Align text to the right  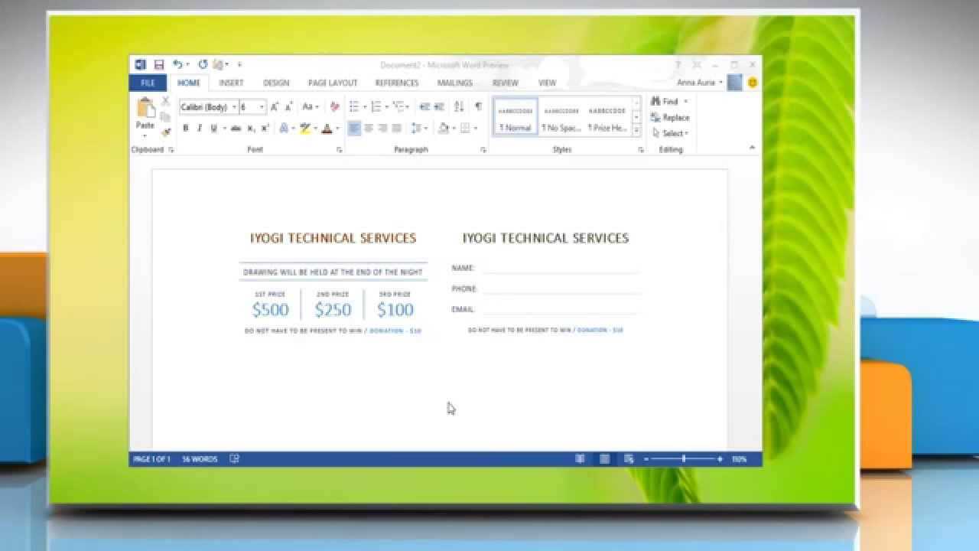pos(382,129)
